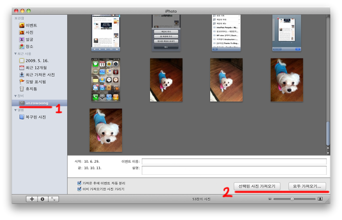Click the 2009. 5. 16. sidebar label
This screenshot has width=342, height=220.
37,61
